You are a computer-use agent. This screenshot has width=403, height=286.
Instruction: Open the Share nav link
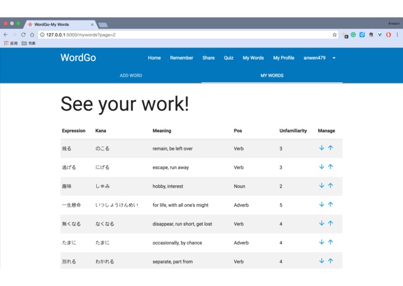(208, 58)
